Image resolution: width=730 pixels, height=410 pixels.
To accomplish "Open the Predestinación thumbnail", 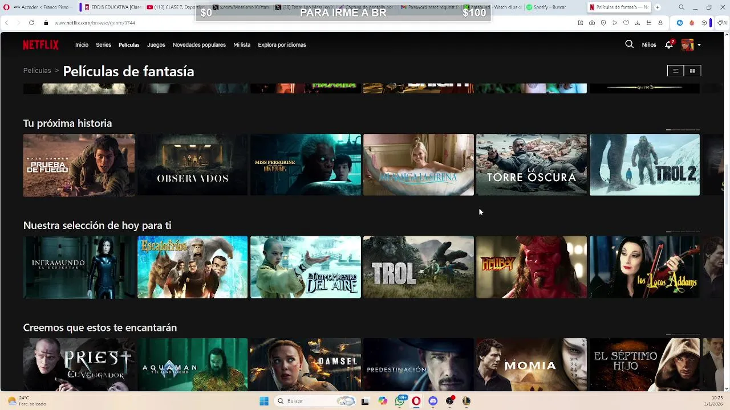I will tap(419, 364).
